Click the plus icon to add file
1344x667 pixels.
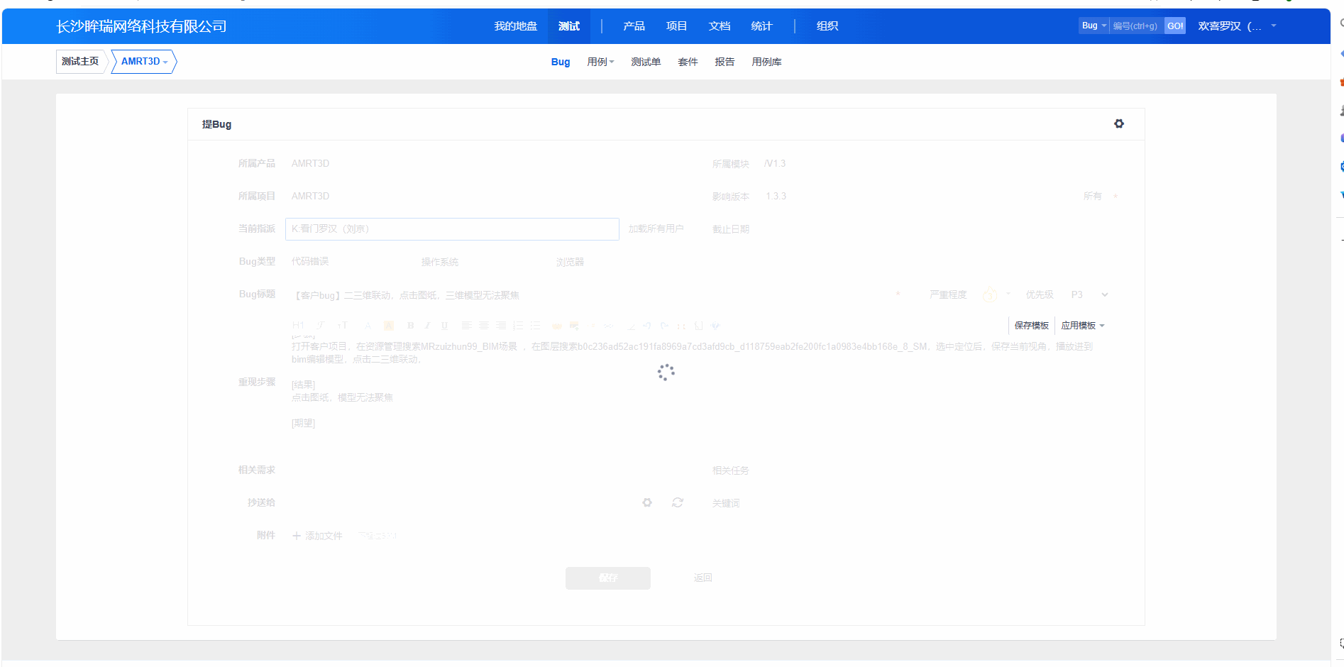pyautogui.click(x=297, y=536)
